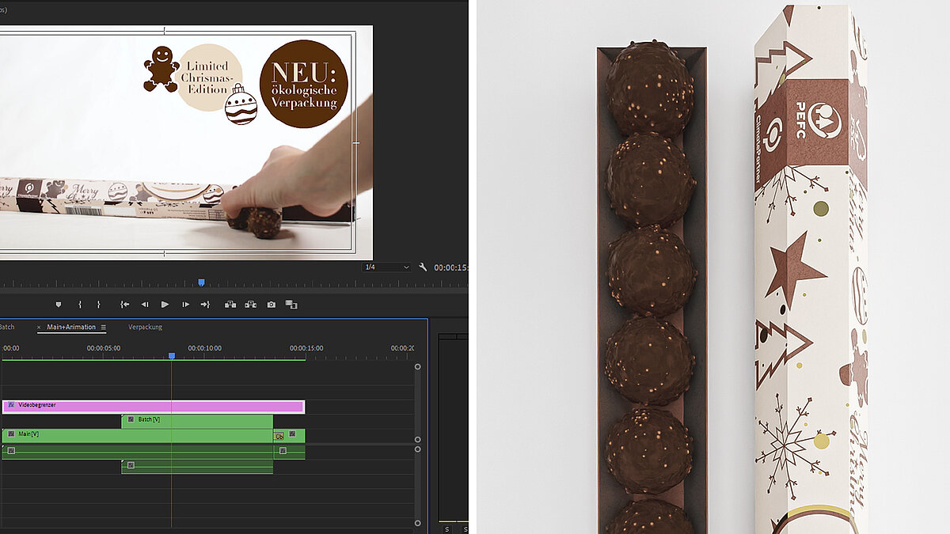950x534 pixels.
Task: Click the gingerbread man graphic in the preview
Action: [x=161, y=69]
